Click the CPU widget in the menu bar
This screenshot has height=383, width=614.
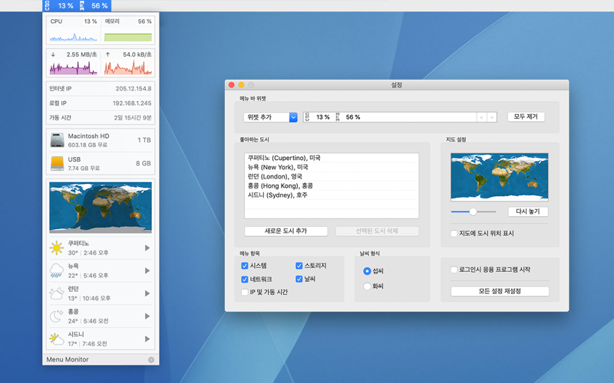coord(60,5)
